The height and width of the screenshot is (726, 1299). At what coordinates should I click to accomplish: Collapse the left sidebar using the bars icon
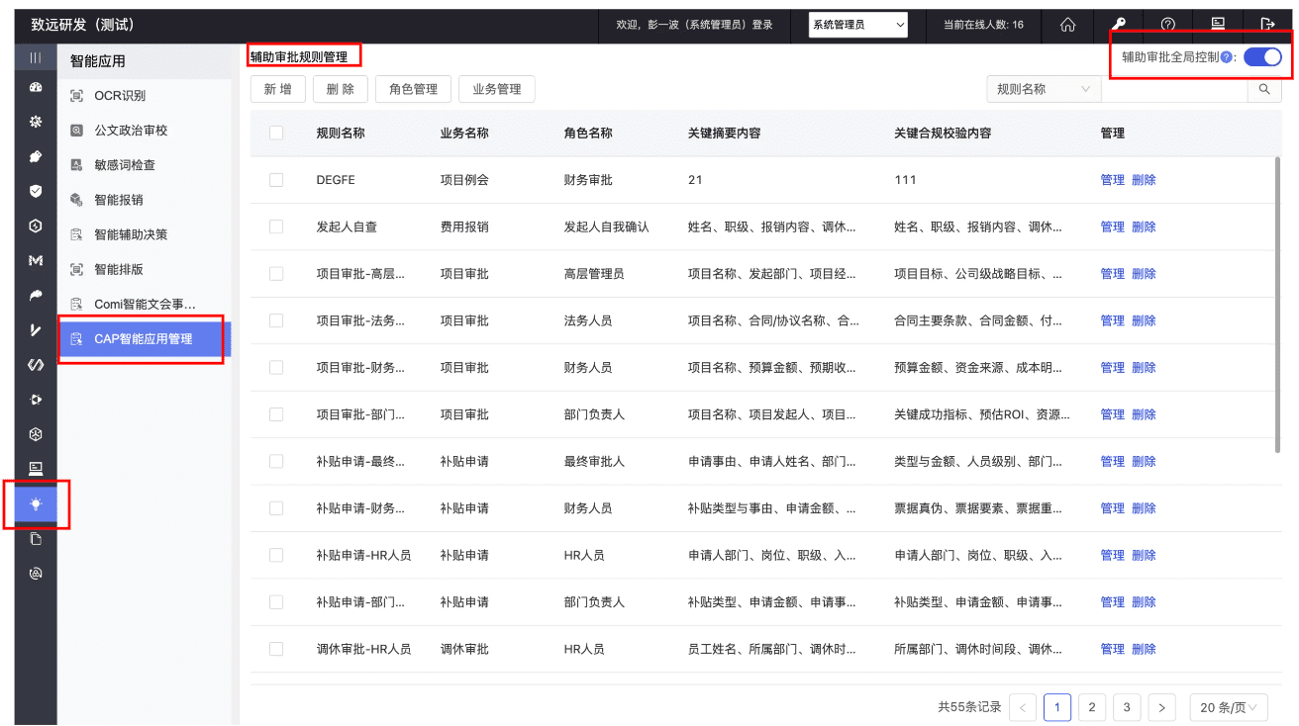[x=36, y=58]
